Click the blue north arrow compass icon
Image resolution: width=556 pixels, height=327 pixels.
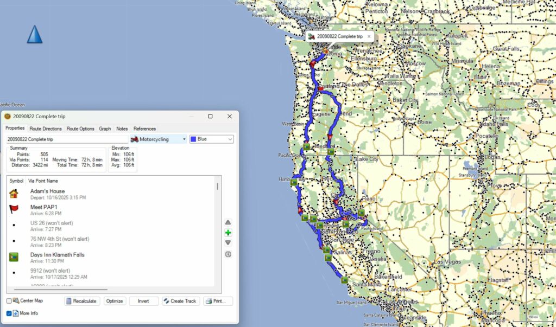pos(35,35)
